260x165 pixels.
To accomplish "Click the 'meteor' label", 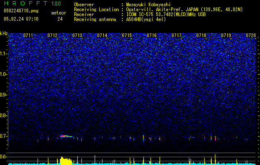I will (59, 13).
